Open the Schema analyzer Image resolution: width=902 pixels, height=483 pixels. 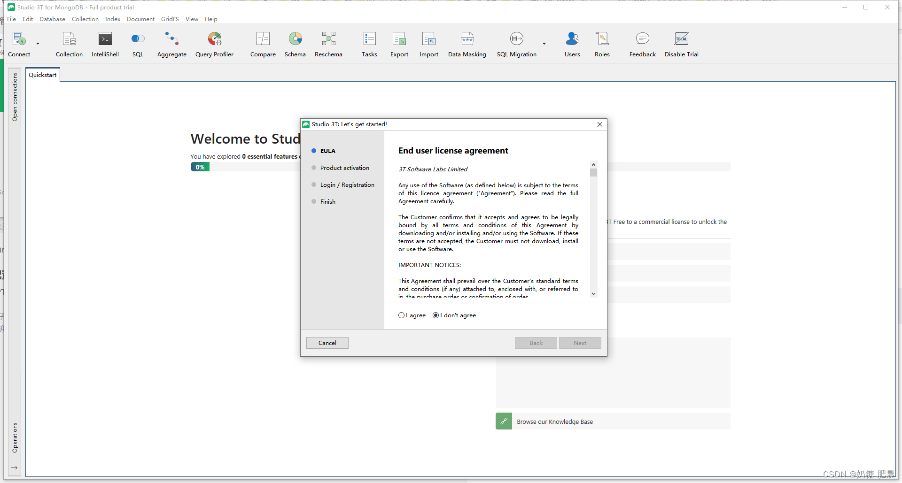pos(295,44)
